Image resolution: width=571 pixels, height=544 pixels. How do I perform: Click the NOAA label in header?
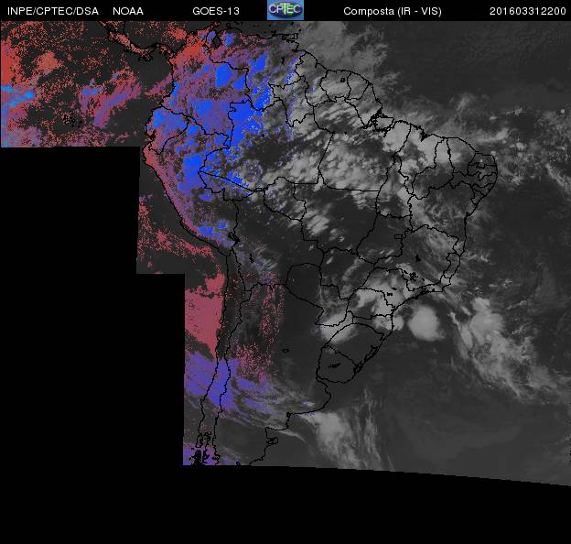(128, 11)
